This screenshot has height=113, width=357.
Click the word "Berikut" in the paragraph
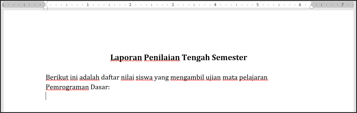(x=57, y=77)
